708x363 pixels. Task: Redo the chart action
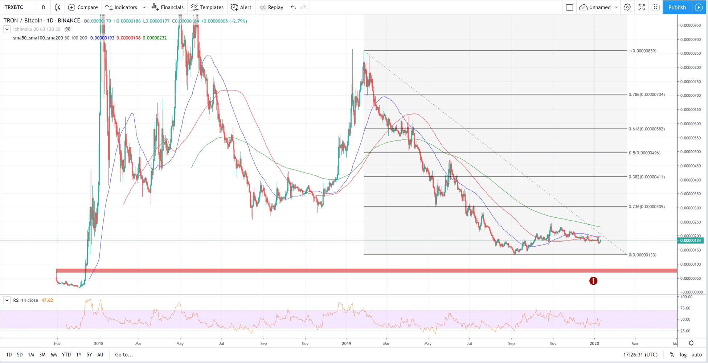click(x=303, y=7)
